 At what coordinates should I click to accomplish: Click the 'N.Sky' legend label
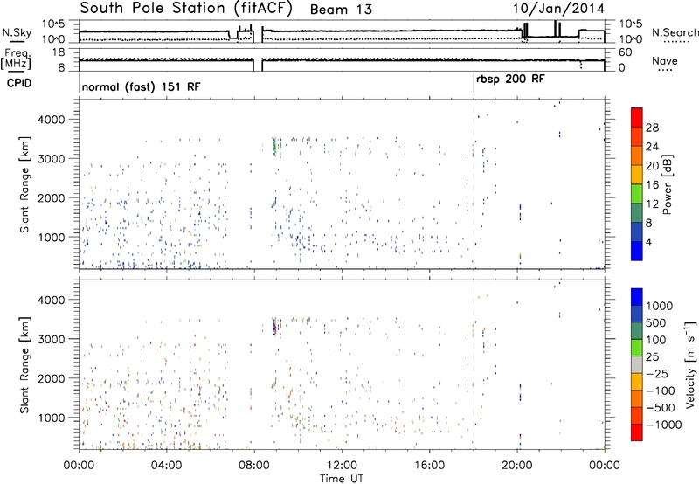(x=17, y=32)
